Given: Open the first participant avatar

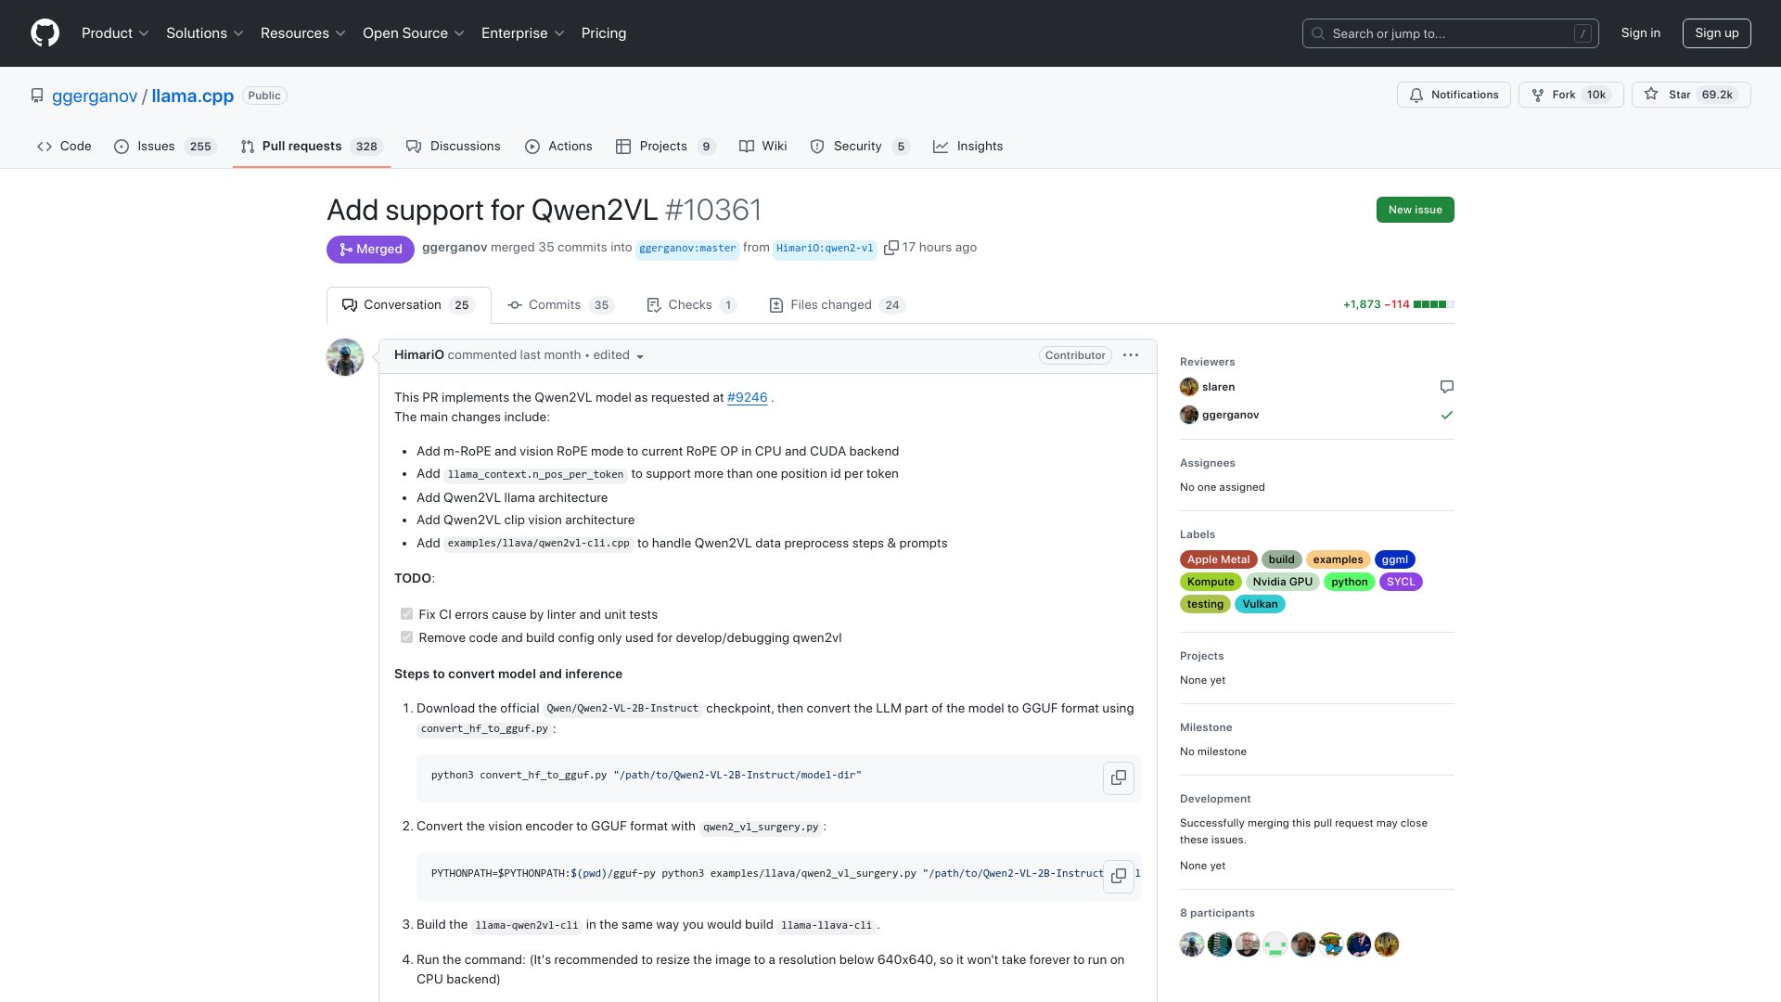Looking at the screenshot, I should [x=1192, y=944].
